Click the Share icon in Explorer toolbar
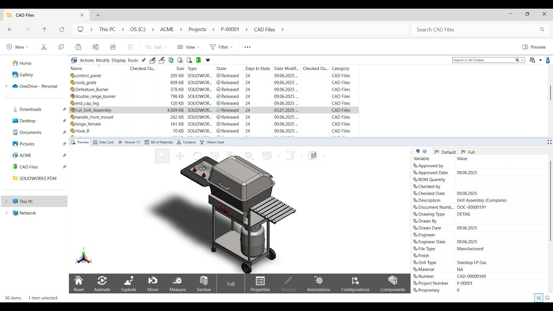 point(113,47)
